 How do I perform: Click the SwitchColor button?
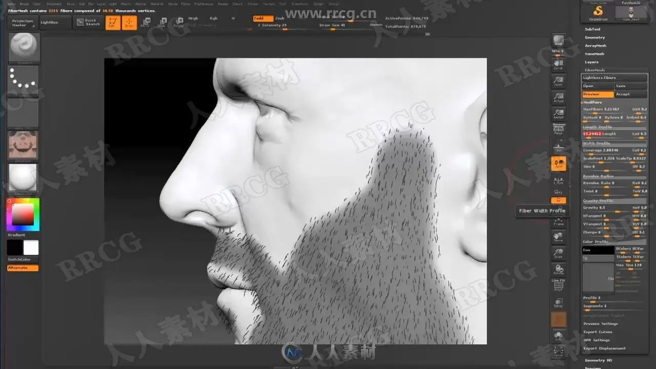tap(23, 260)
